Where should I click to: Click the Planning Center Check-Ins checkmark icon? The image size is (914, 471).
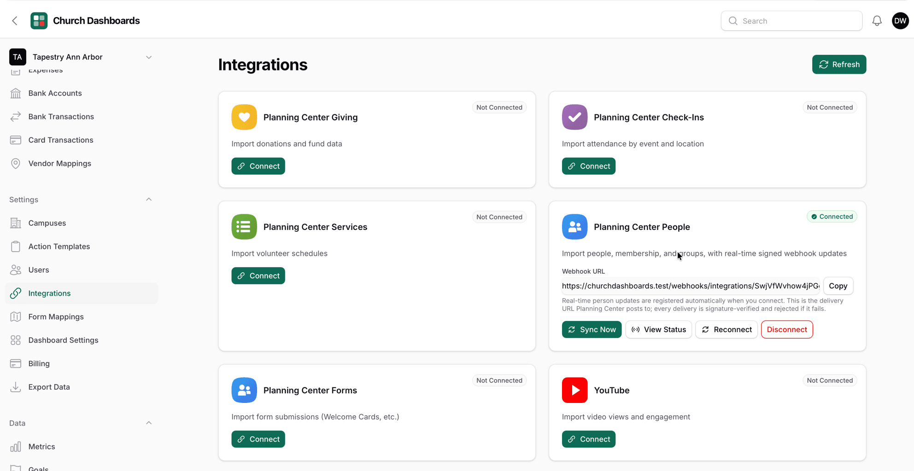point(574,117)
